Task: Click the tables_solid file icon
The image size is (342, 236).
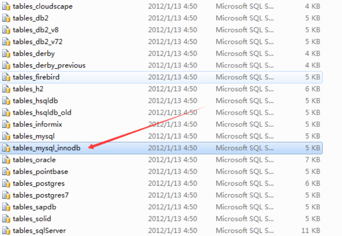Action: (6, 218)
